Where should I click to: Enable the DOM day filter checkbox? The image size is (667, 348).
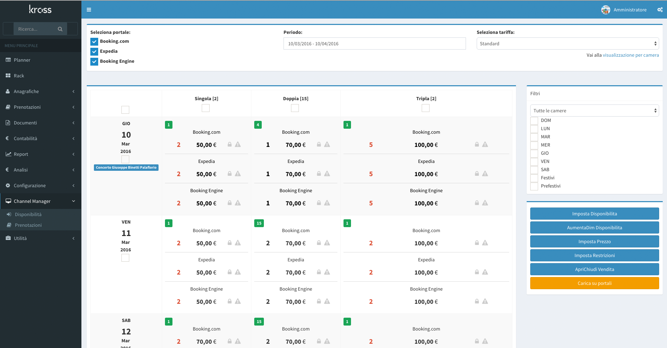[534, 121]
